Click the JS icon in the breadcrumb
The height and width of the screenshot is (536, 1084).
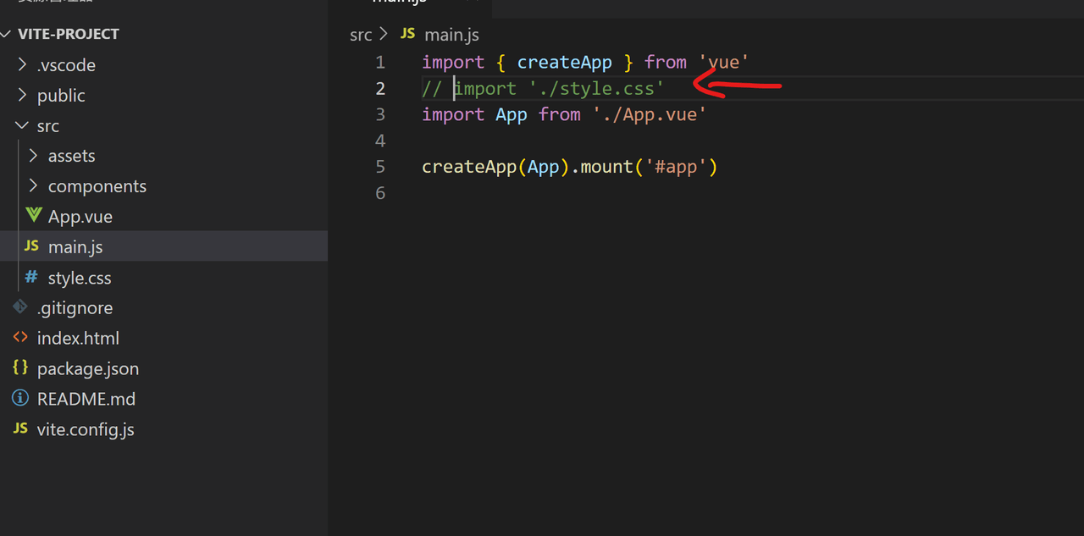pos(408,33)
